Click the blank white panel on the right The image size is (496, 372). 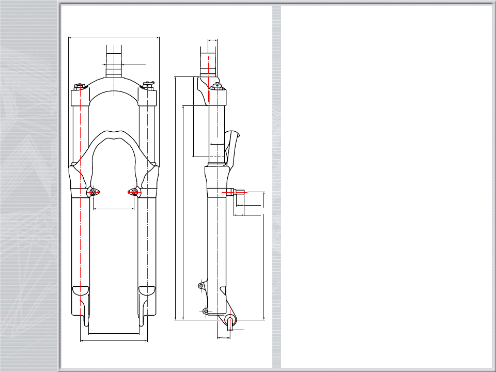coord(386,186)
